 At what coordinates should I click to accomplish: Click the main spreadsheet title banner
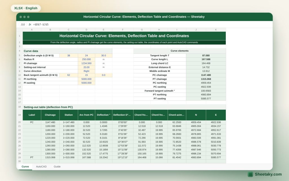point(124,36)
